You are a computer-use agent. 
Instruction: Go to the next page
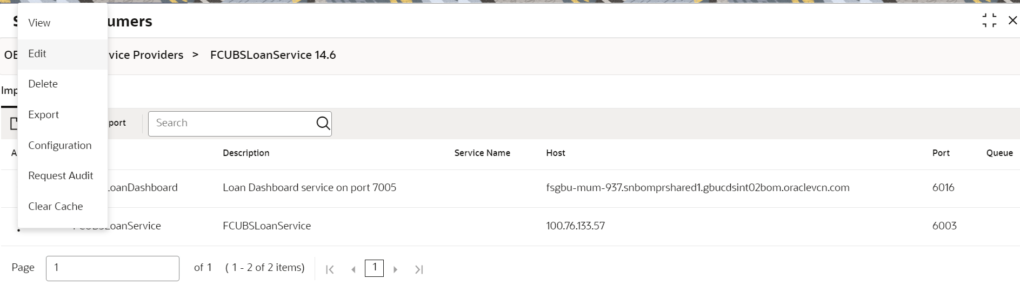coord(395,269)
